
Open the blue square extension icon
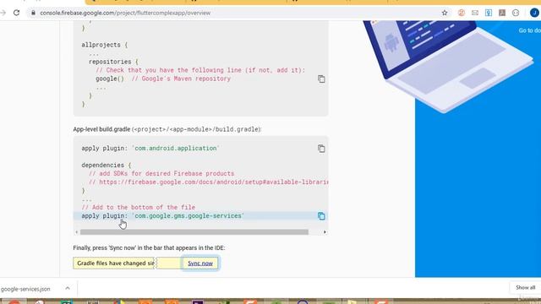[489, 13]
